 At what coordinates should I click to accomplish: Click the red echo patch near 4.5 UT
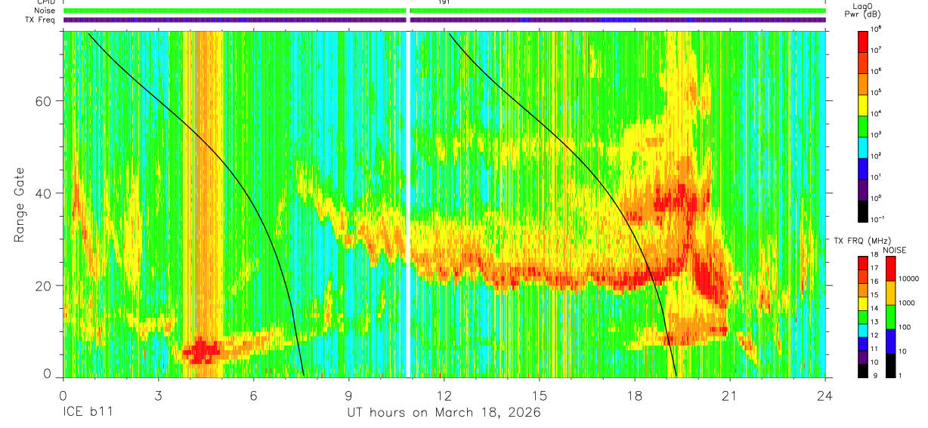201,351
